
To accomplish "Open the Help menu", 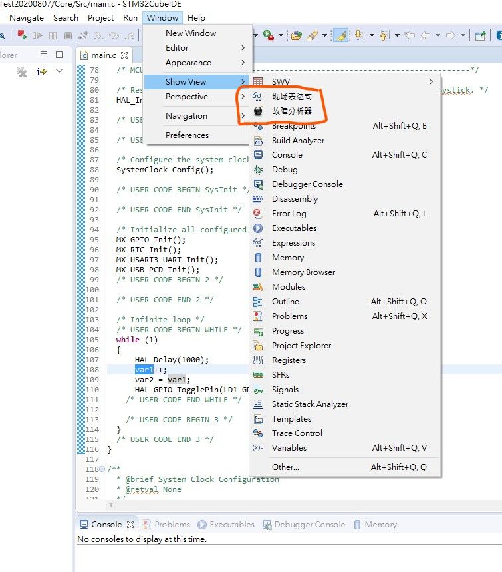I will (196, 17).
